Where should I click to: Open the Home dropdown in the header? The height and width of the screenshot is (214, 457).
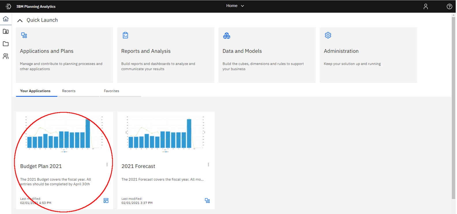coord(235,6)
